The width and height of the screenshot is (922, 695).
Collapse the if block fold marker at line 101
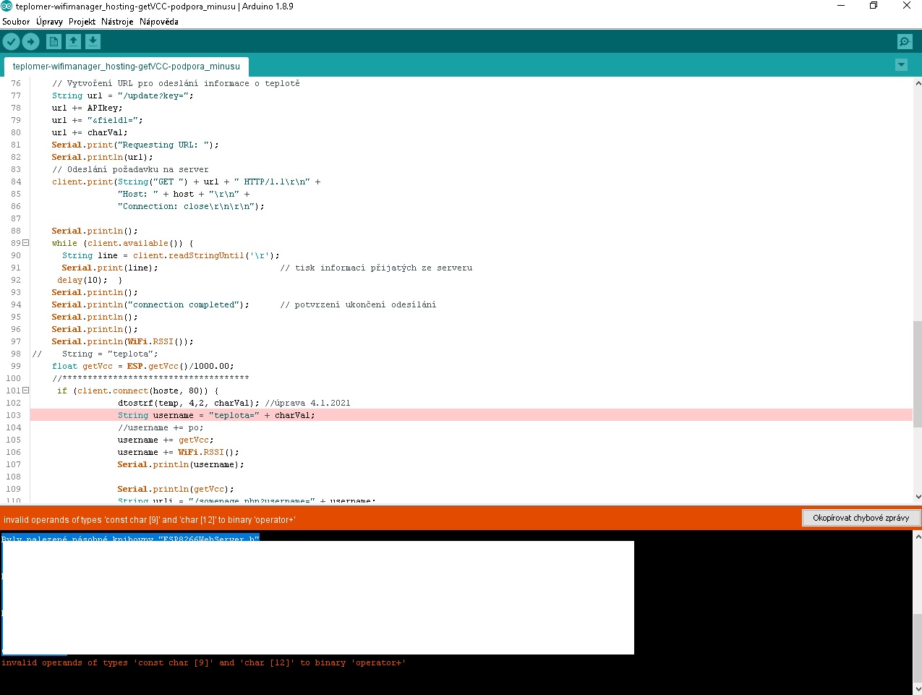(x=26, y=391)
